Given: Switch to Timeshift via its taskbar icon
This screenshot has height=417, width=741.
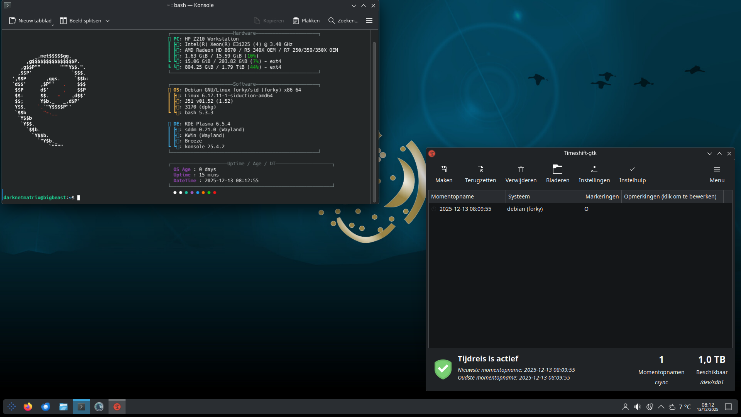Looking at the screenshot, I should click(x=117, y=407).
